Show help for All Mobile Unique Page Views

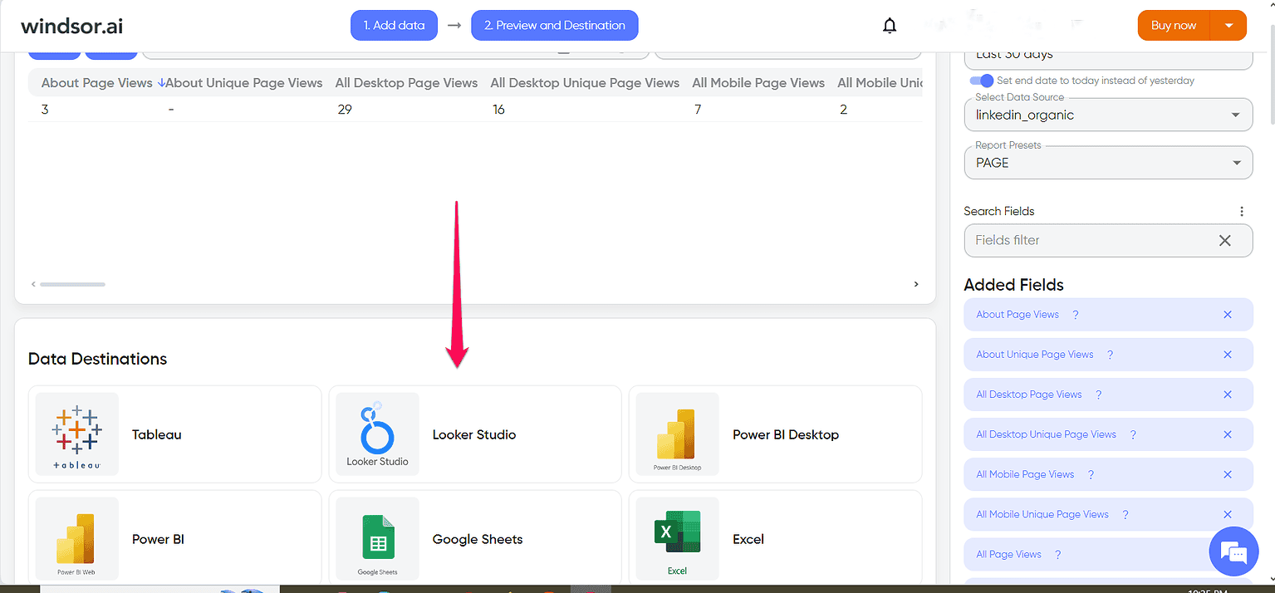(1125, 514)
